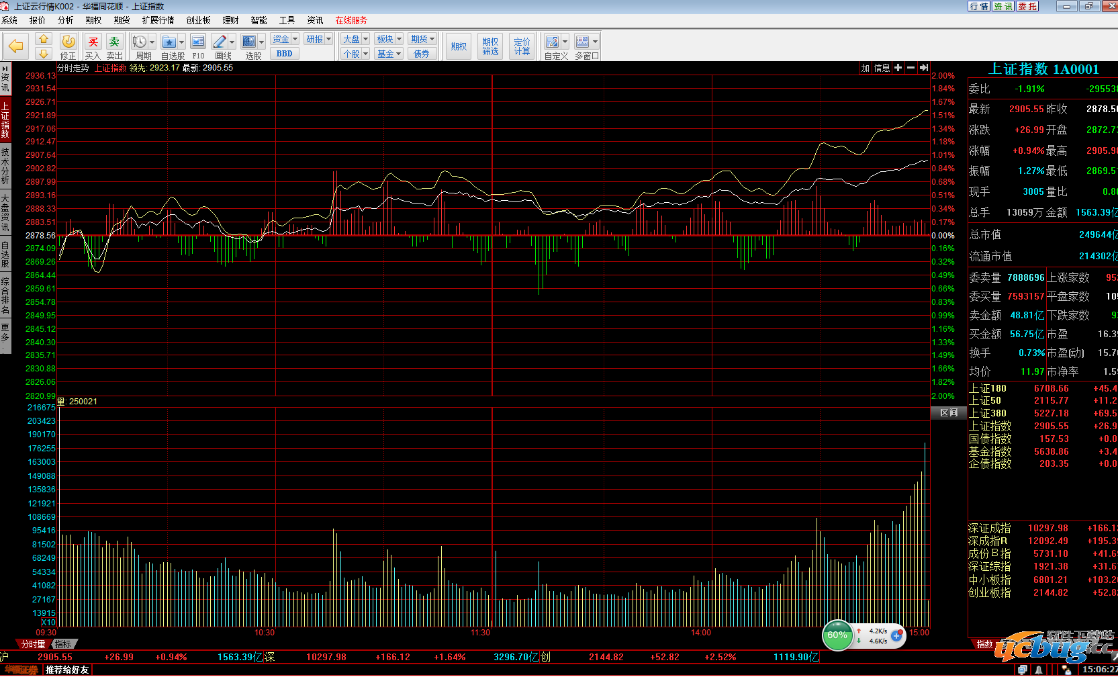Click the 指数 tab at bottom right
The image size is (1118, 677).
(x=984, y=644)
